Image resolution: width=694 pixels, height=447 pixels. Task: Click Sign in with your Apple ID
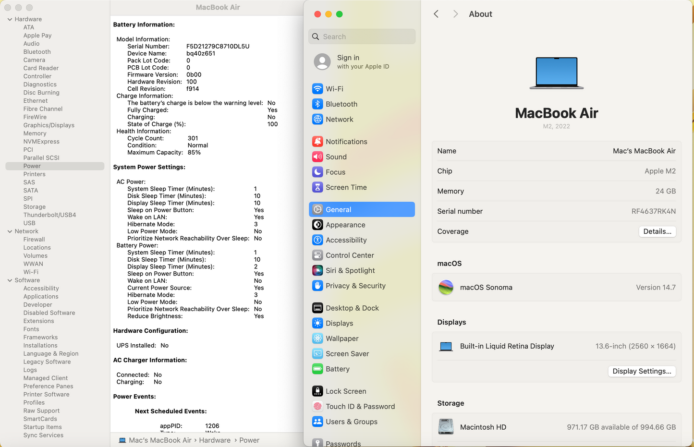coord(363,61)
